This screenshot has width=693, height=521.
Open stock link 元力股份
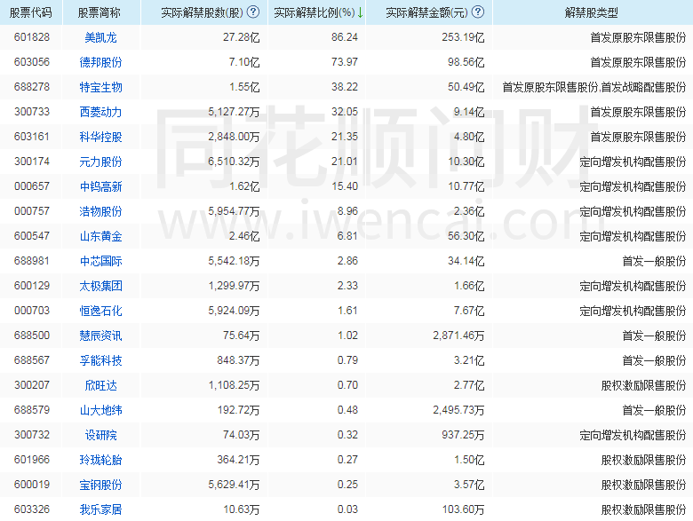click(100, 162)
